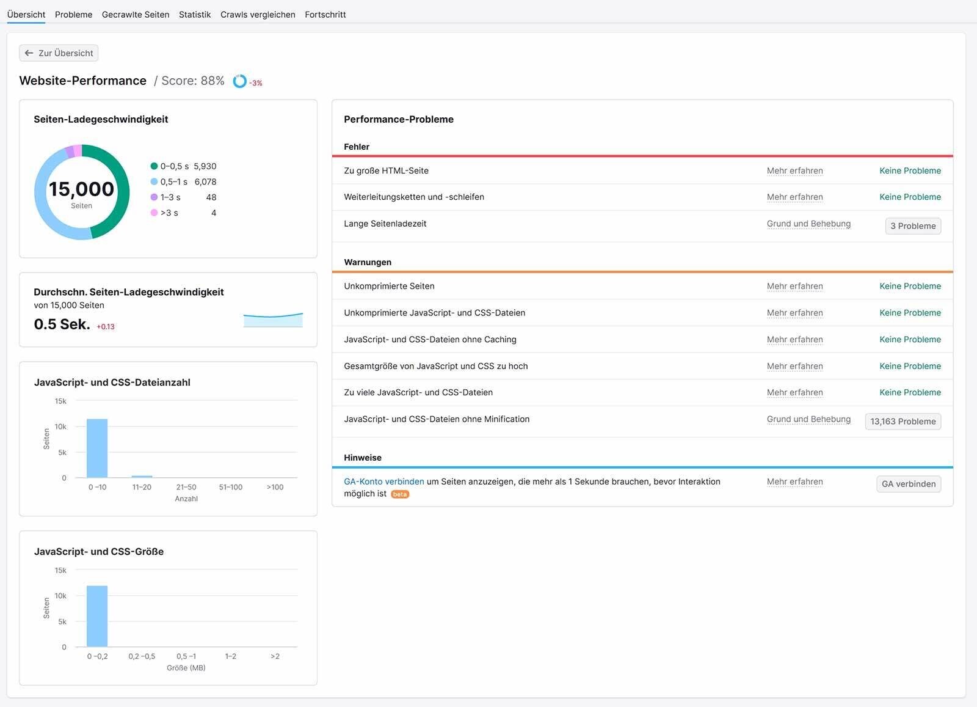Click Mehr erfahren for Gesamtgröße von JavaScript und CSS
Viewport: 977px width, 707px height.
point(795,366)
